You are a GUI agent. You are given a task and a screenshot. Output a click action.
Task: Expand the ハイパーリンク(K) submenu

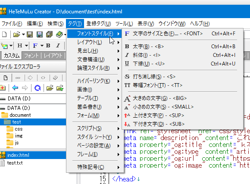pos(94,81)
